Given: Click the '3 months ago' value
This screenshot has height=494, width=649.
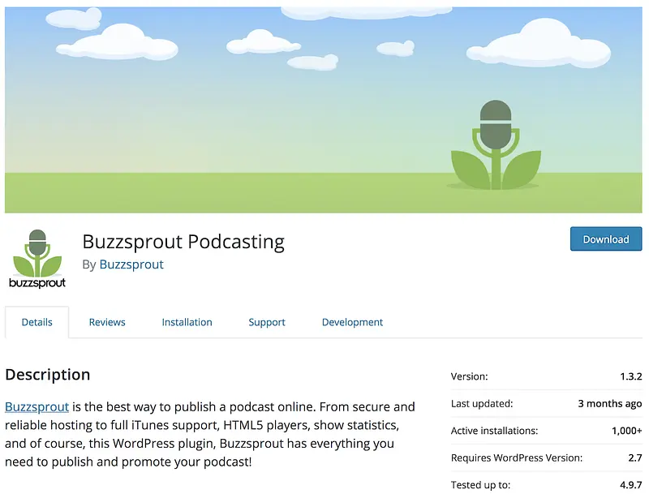Looking at the screenshot, I should pyautogui.click(x=610, y=403).
